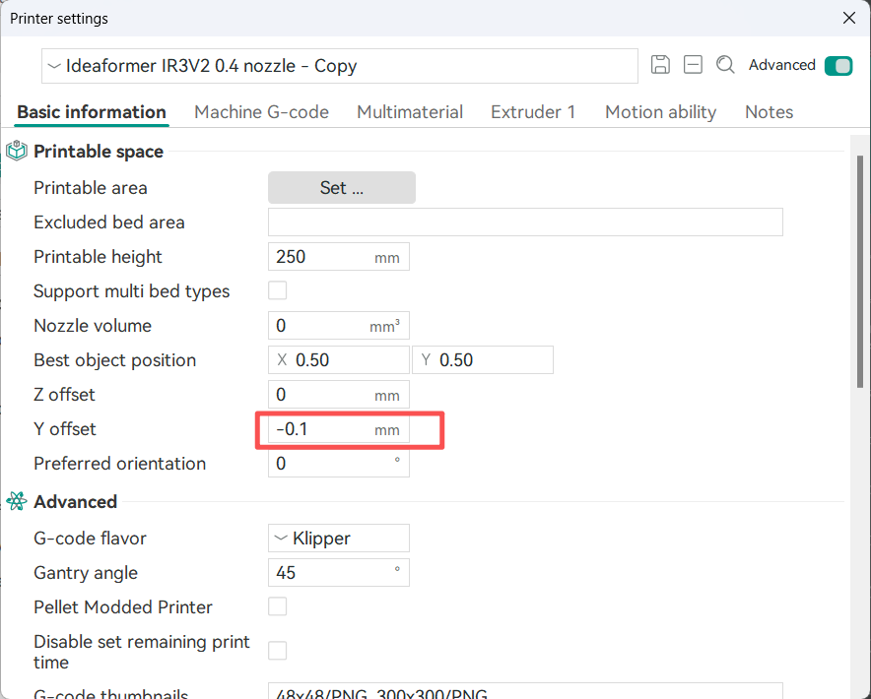
Task: Expand the G-code flavor Klipper dropdown
Action: click(x=338, y=538)
